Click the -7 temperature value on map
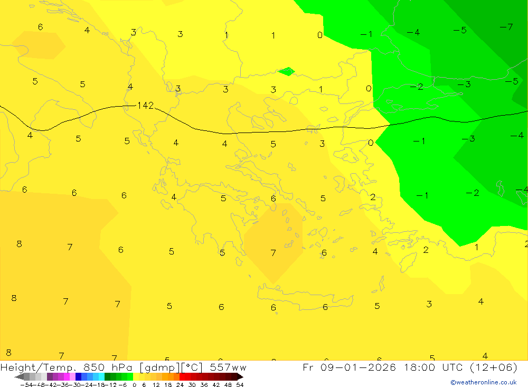Image resolution: width=528 pixels, height=387 pixels. pyautogui.click(x=506, y=26)
